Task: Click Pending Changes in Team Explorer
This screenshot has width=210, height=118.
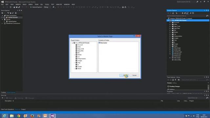Action: tap(175, 87)
